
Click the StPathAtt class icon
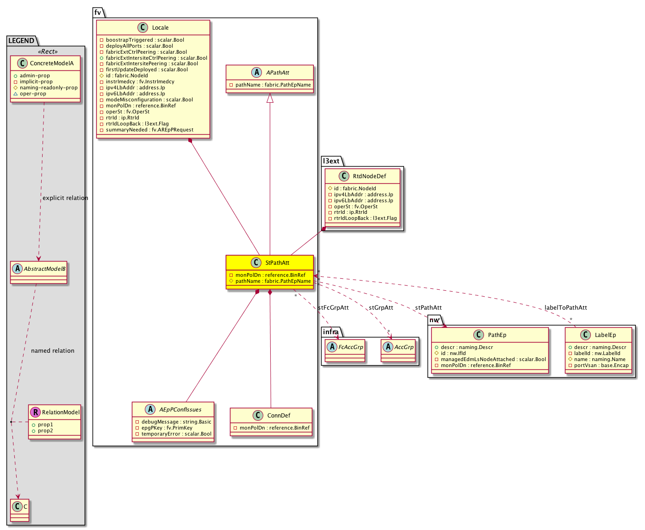click(256, 263)
